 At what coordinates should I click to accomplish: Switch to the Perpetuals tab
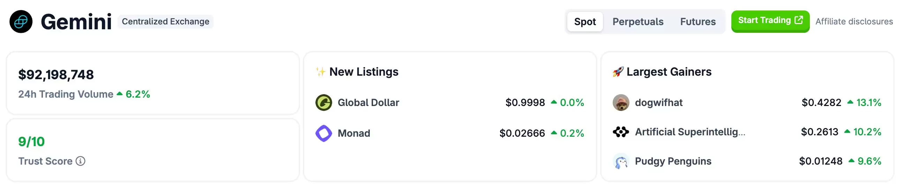pyautogui.click(x=637, y=22)
